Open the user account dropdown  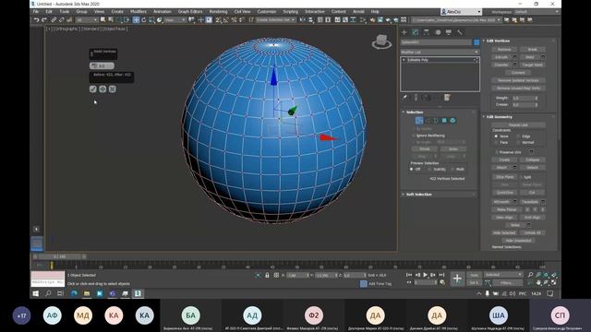pos(462,12)
